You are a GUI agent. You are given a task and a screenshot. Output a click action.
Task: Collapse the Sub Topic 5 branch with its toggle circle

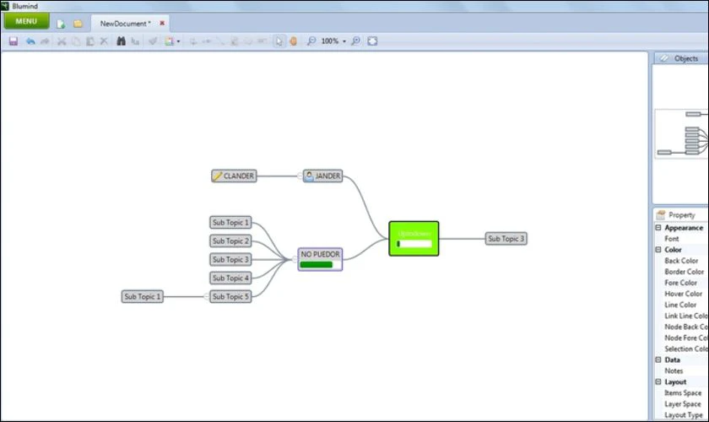tap(207, 297)
